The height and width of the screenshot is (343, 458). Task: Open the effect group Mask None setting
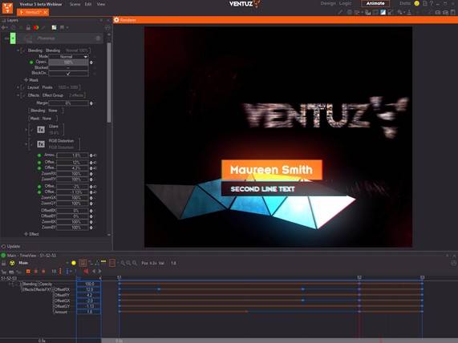click(43, 119)
